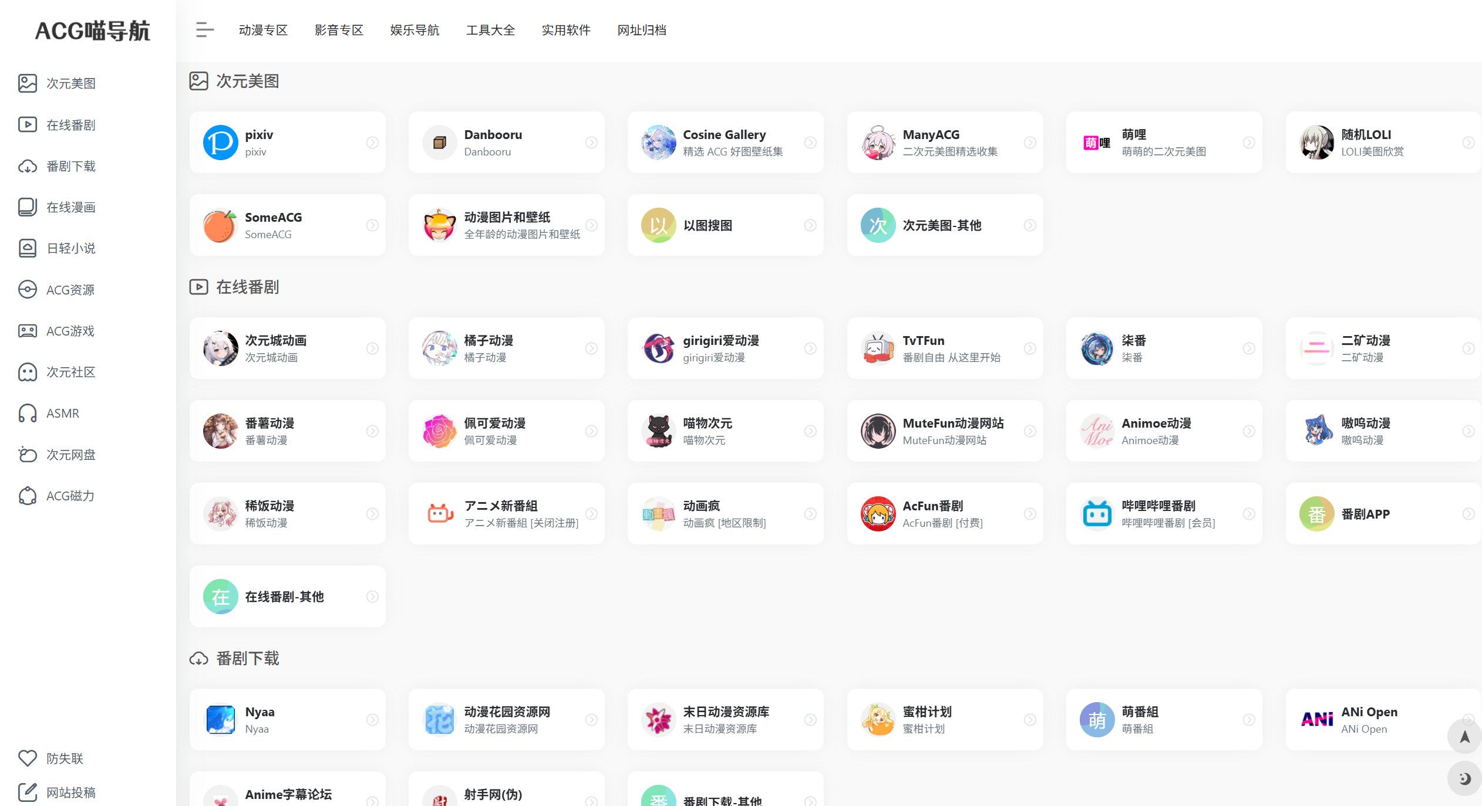Click the arrow on 次元城动画 card

click(x=372, y=348)
